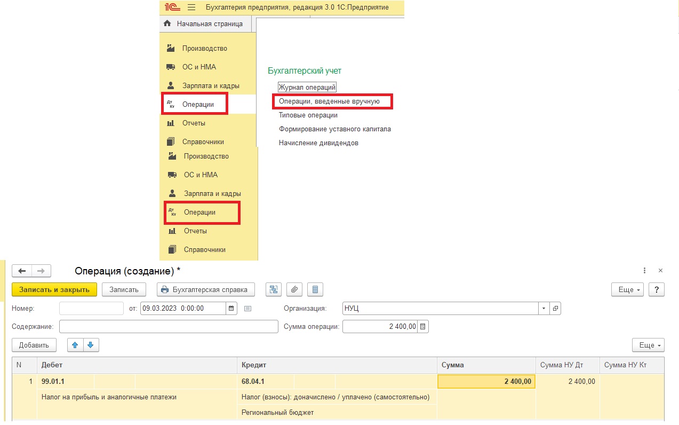Open the Журнал операций link
The image size is (679, 425).
pos(307,87)
